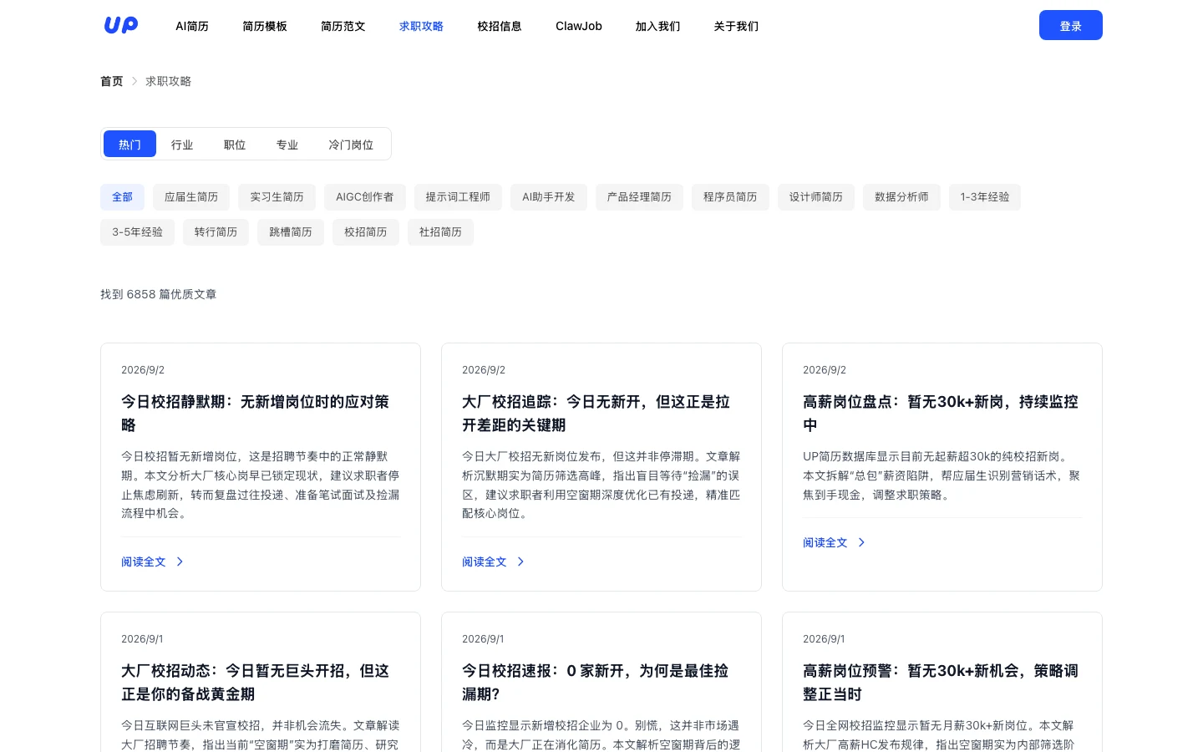The image size is (1203, 752).
Task: Click breadcrumb chevron separator after 首页
Action: point(135,81)
